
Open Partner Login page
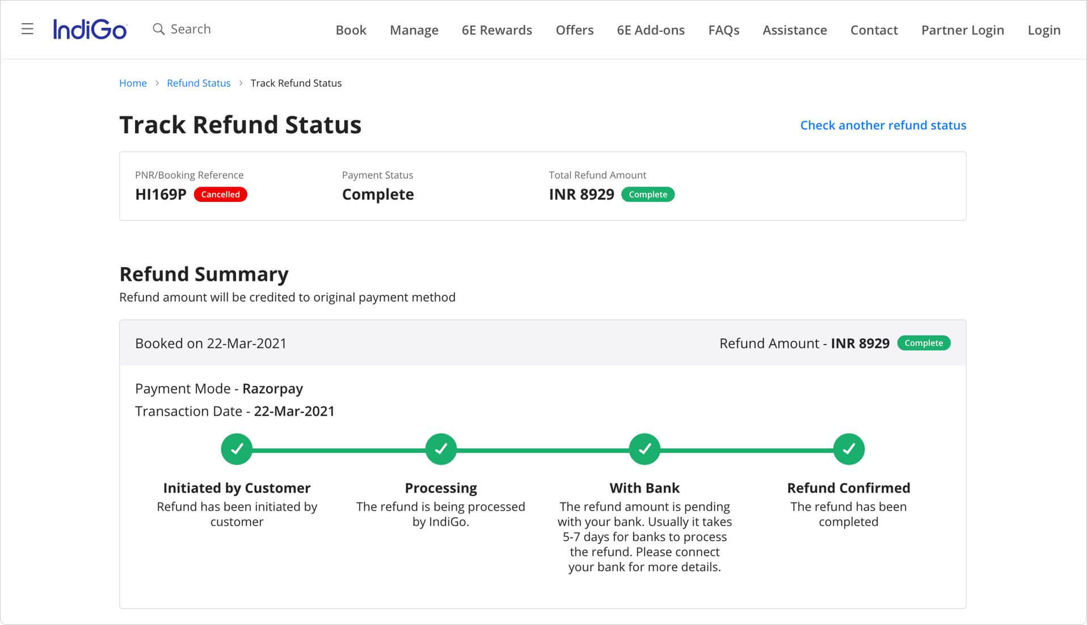coord(962,30)
